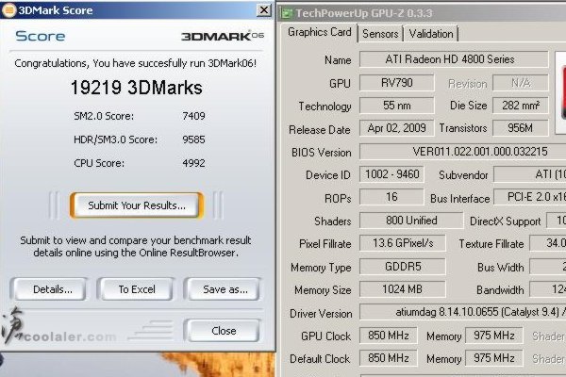Open the Details button in 3DMark
This screenshot has height=377, width=566.
click(51, 289)
